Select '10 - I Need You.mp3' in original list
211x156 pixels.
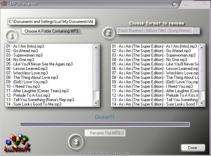tap(49, 86)
